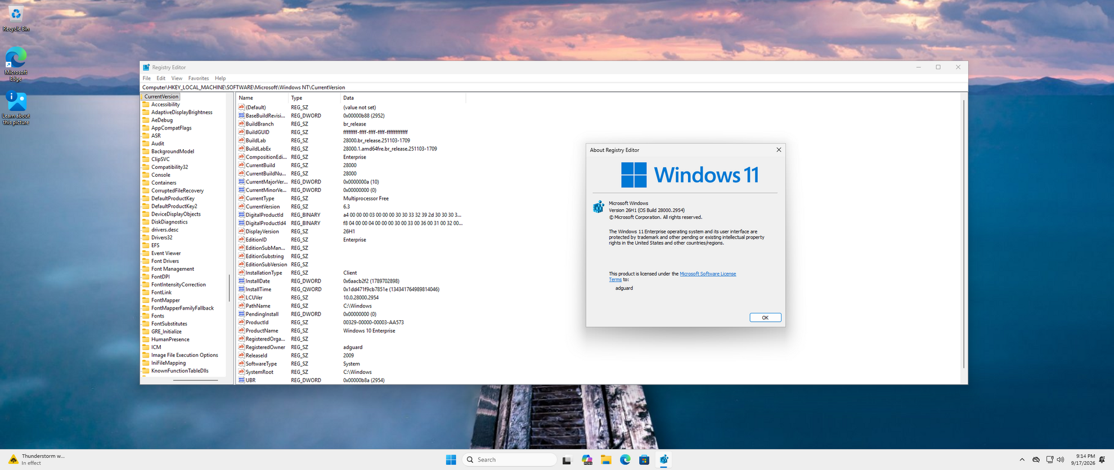Click the Registry Editor title bar icon
Image resolution: width=1114 pixels, height=470 pixels.
146,67
